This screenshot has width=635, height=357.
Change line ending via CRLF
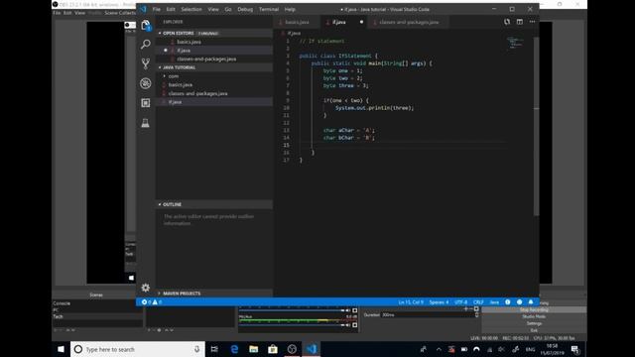click(x=478, y=301)
